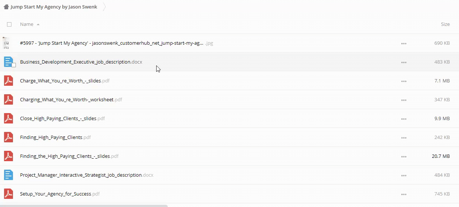The image size is (459, 207).
Task: Click the PDF icon for Charge_What_You_re_Worth slides
Action: (x=8, y=81)
